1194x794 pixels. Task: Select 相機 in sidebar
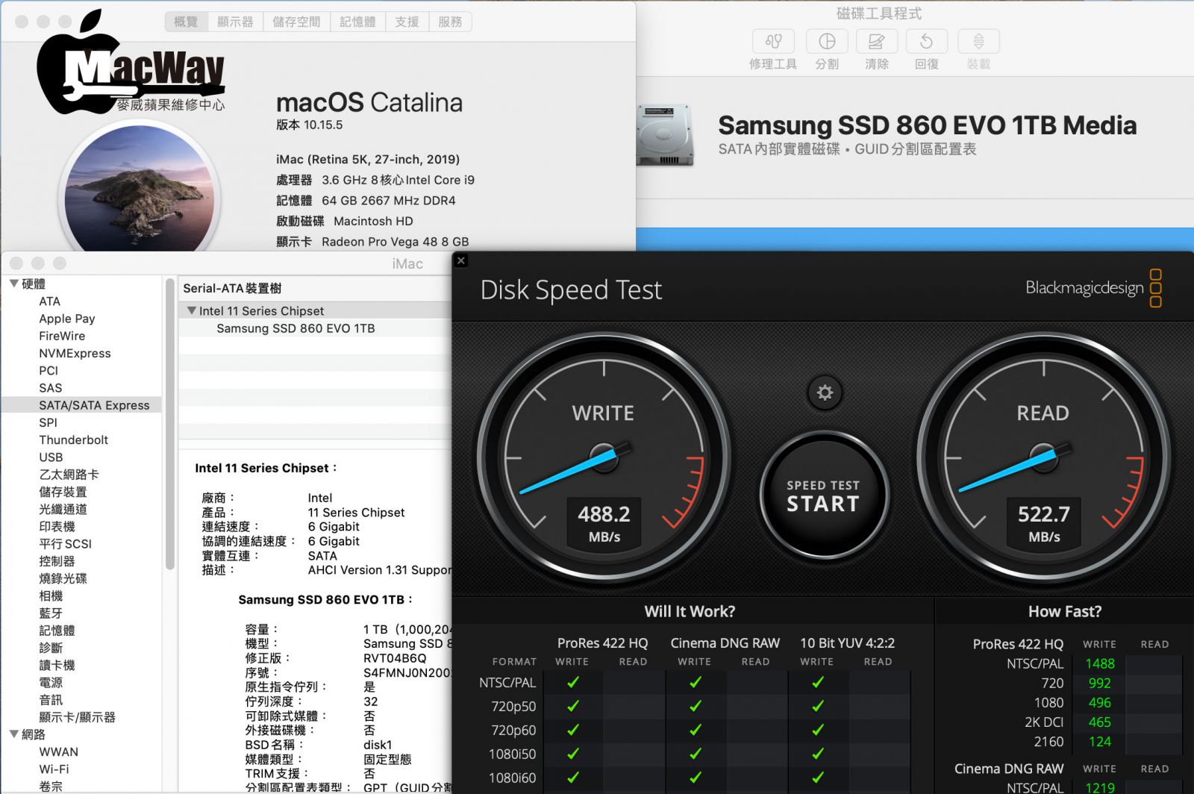51,595
